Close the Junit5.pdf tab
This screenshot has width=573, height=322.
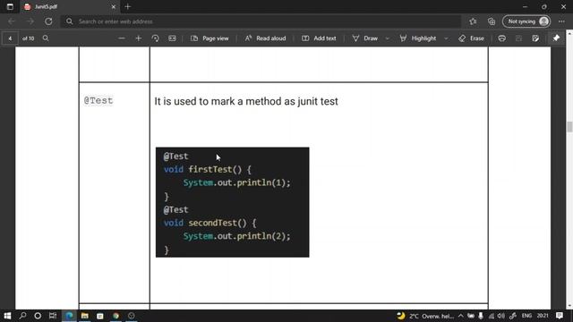(x=114, y=6)
